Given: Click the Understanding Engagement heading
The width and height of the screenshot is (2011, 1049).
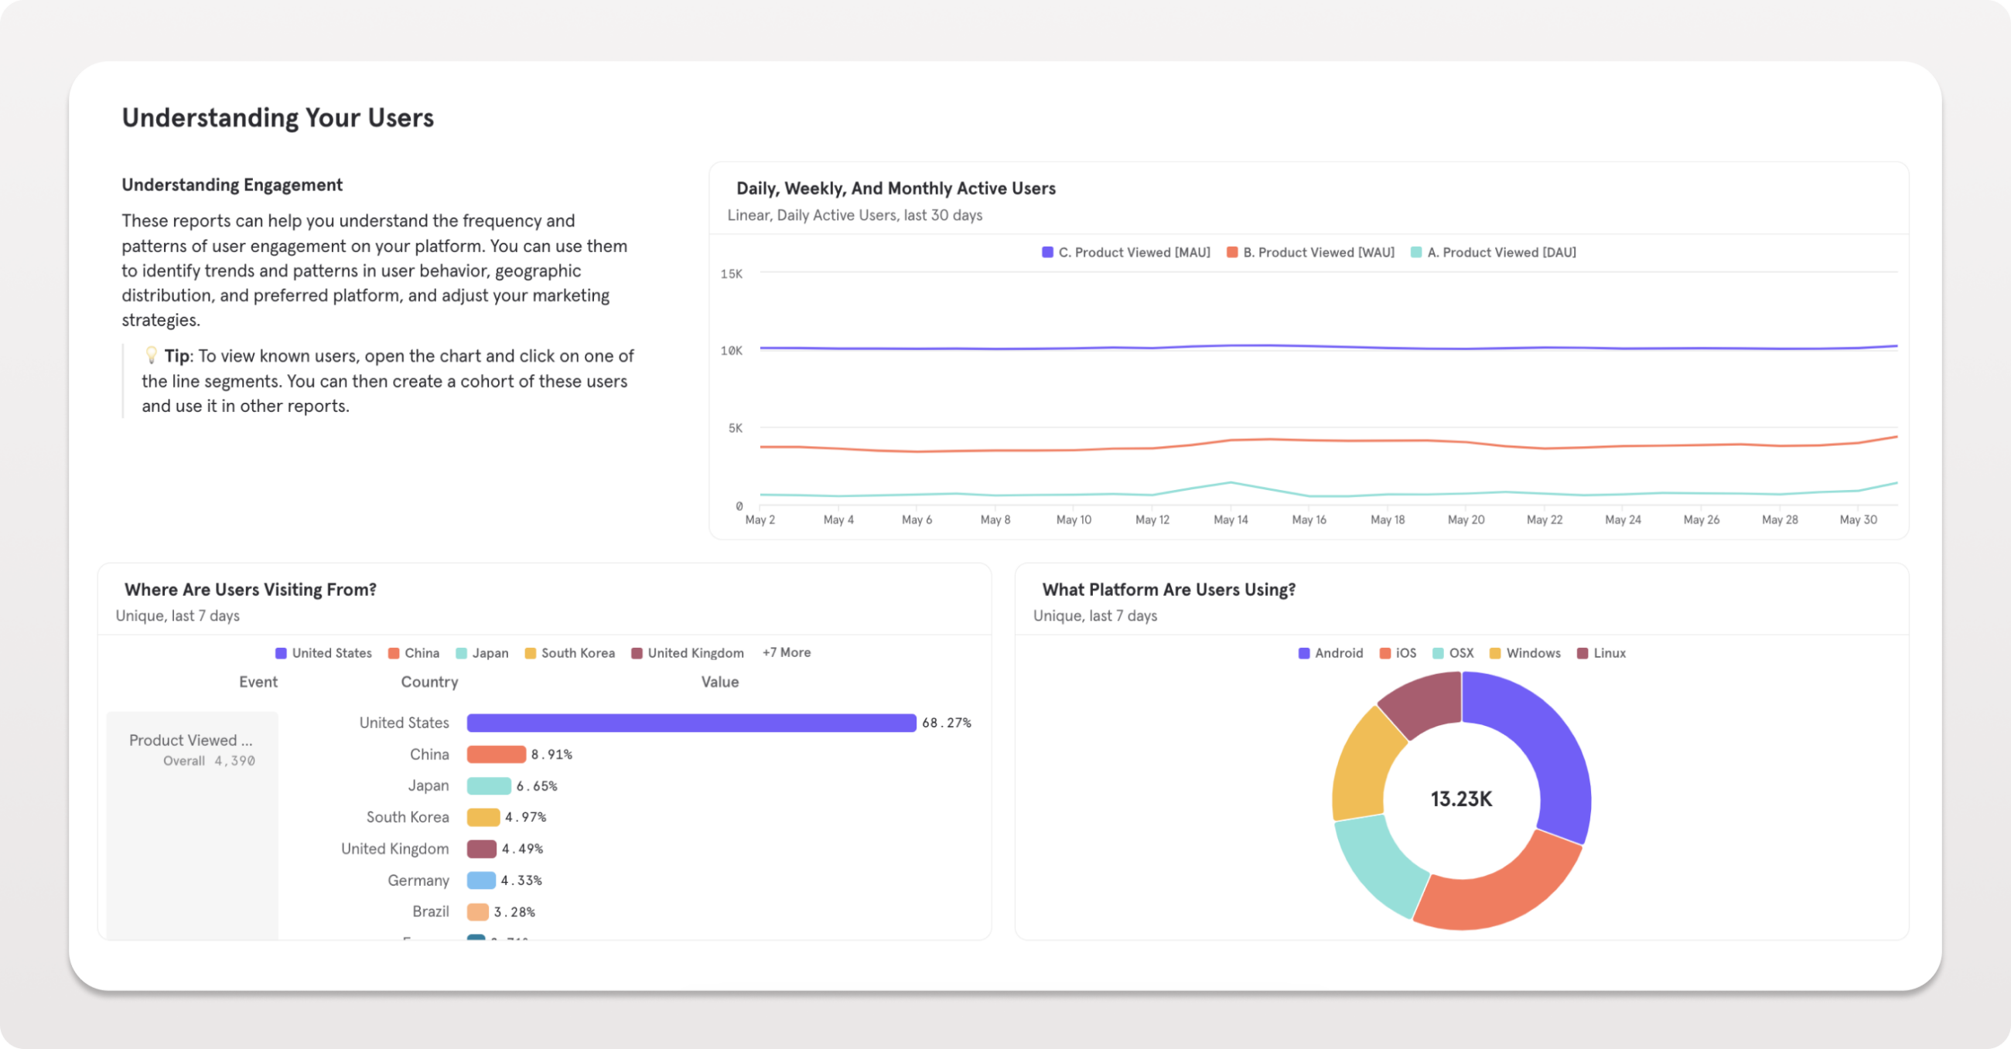Looking at the screenshot, I should pos(232,185).
